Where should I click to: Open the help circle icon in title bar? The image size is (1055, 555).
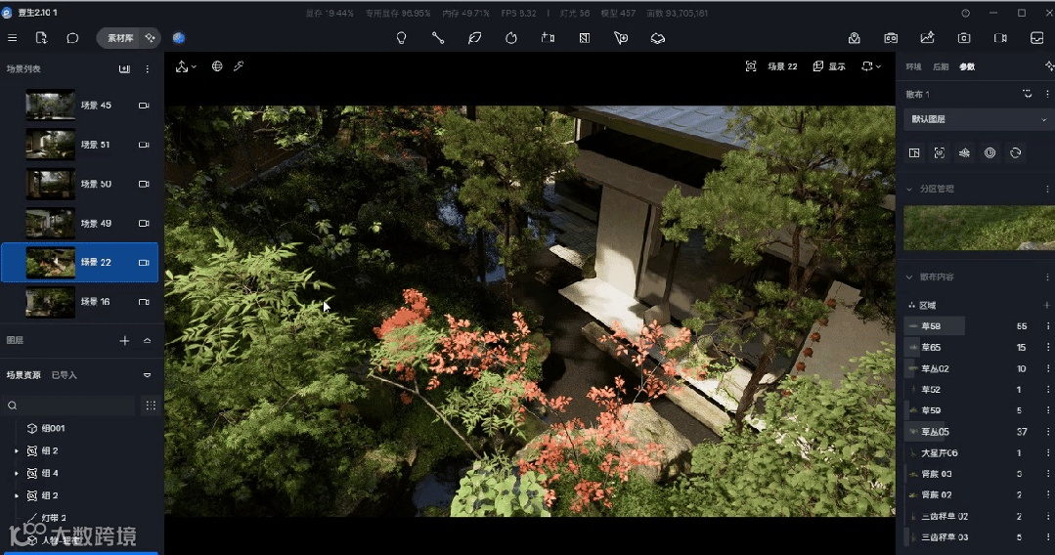(965, 13)
